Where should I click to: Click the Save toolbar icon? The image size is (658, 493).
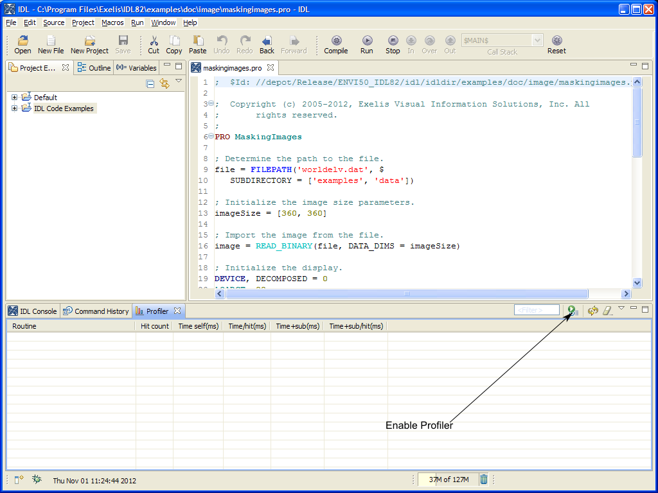click(x=123, y=45)
